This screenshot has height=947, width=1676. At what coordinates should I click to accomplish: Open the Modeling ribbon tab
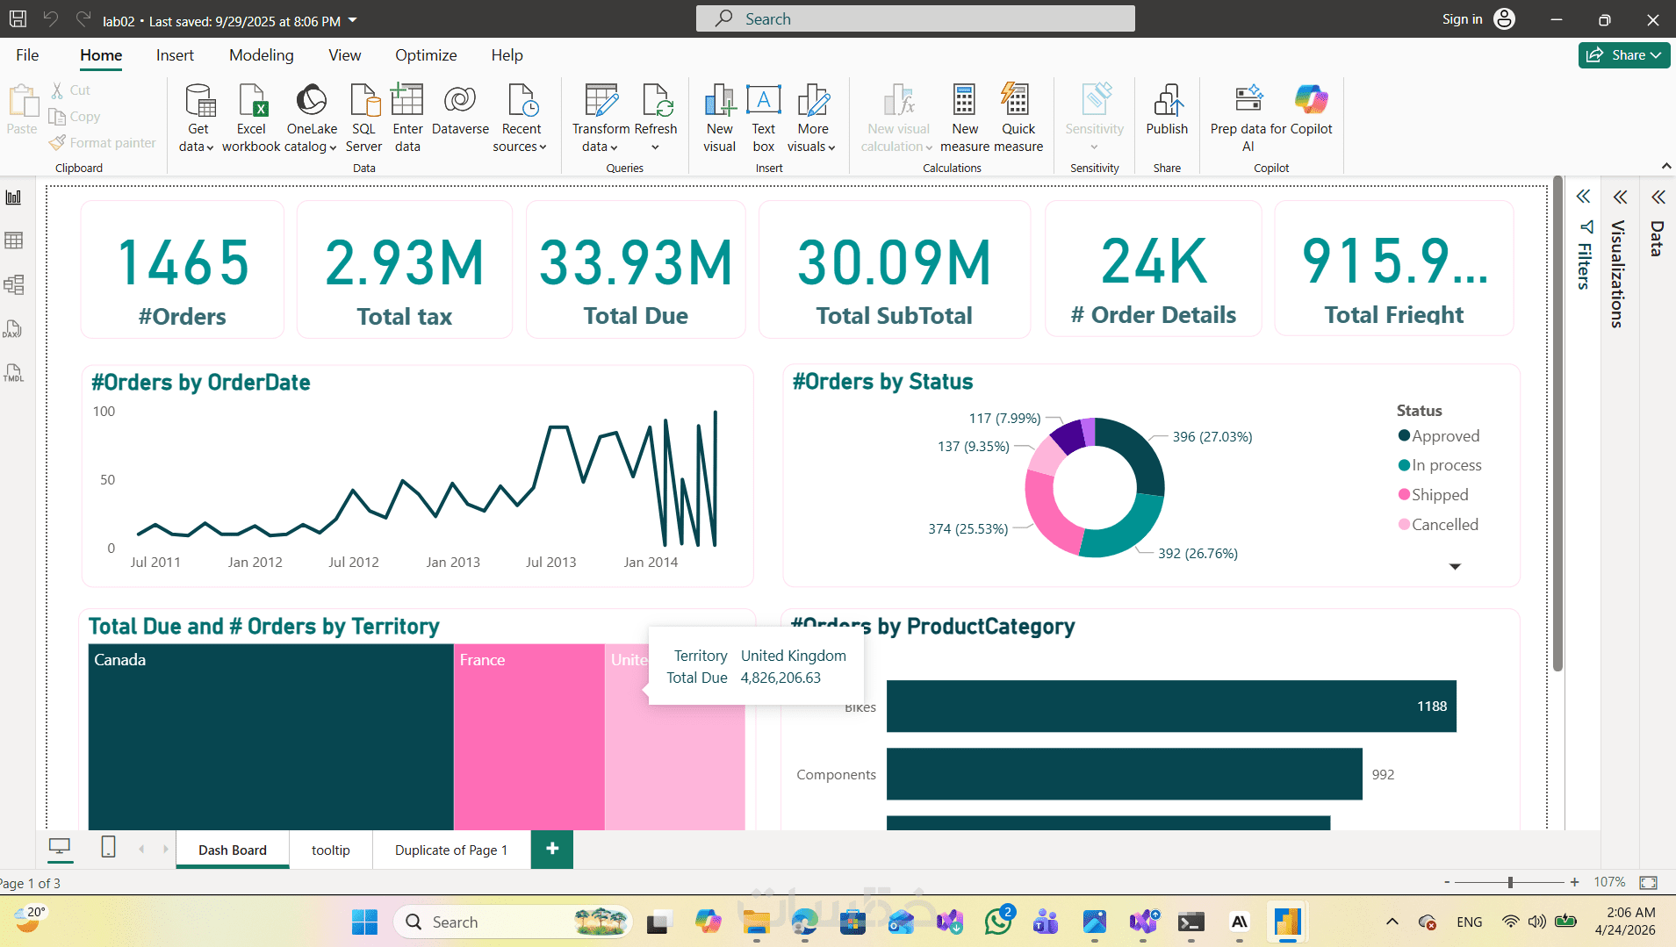point(262,54)
